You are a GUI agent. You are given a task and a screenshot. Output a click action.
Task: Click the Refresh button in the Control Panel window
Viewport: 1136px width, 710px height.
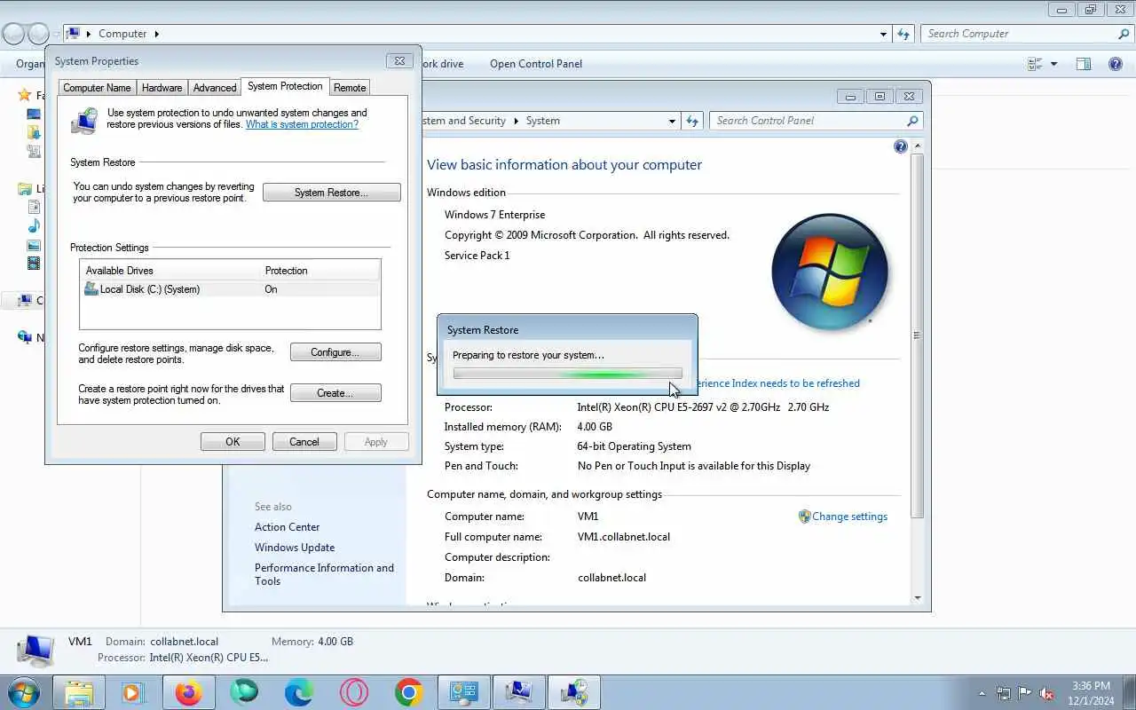coord(692,121)
